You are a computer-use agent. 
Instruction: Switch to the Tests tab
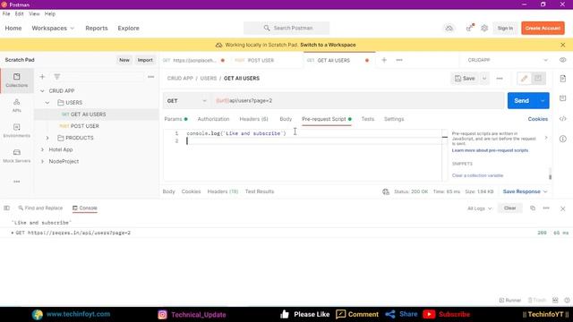coord(368,119)
